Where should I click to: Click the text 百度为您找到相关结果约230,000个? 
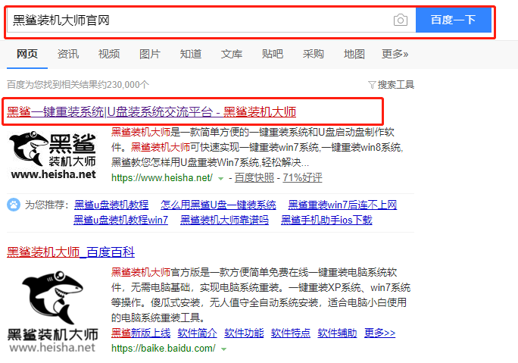[78, 85]
